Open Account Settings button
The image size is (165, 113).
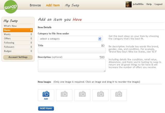[18, 57]
